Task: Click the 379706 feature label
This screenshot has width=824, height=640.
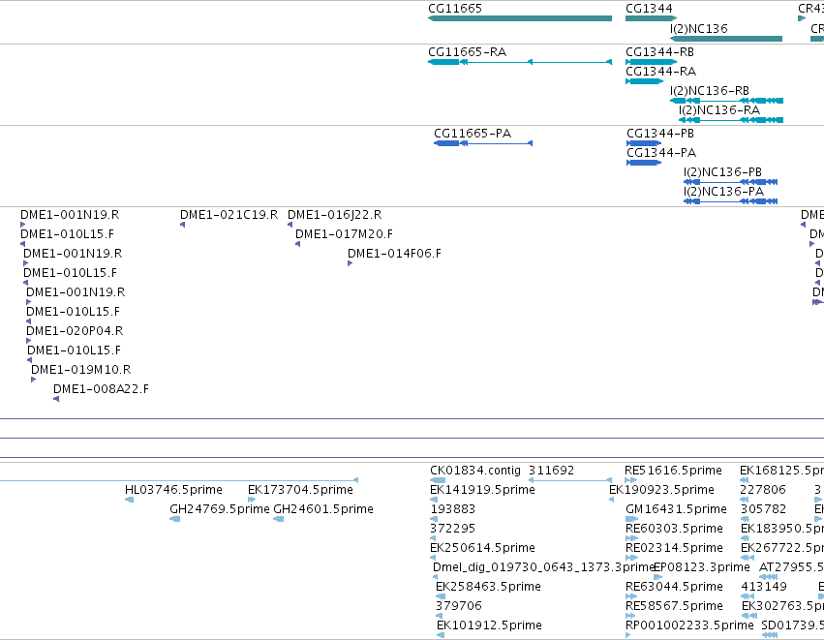Action: pos(458,606)
